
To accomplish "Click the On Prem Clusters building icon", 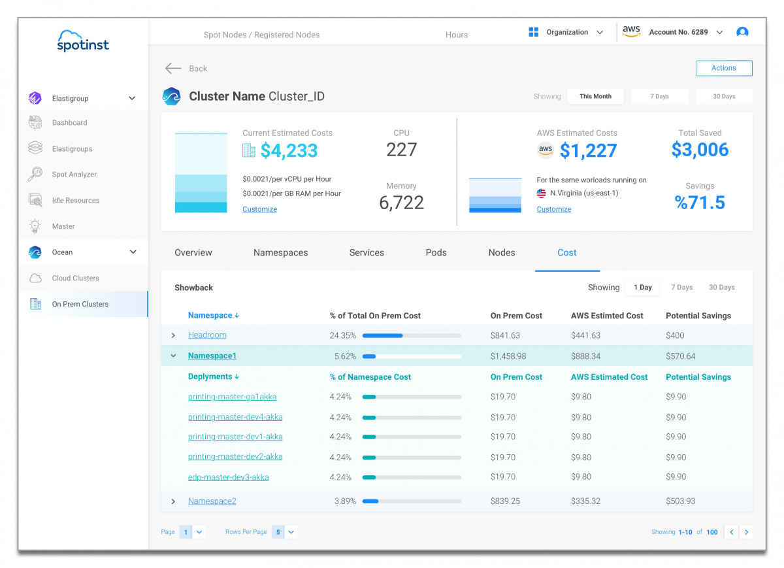I will [35, 304].
